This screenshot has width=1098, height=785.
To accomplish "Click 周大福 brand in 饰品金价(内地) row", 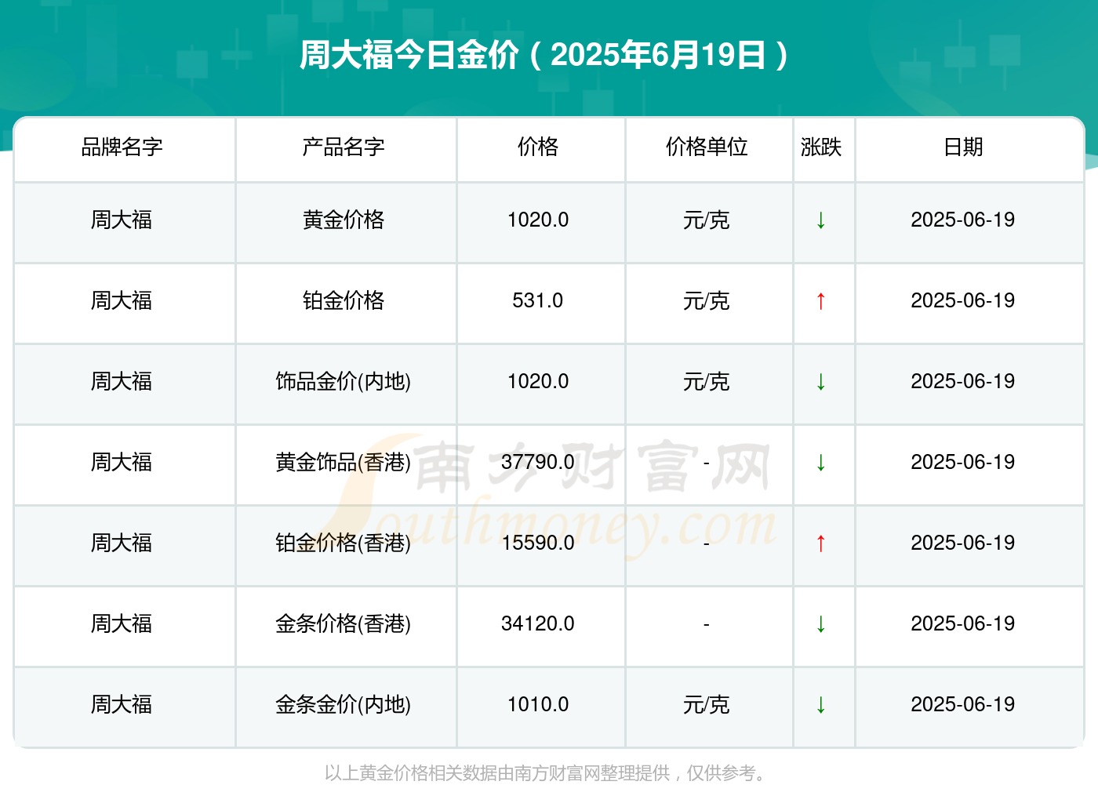I will pos(122,381).
